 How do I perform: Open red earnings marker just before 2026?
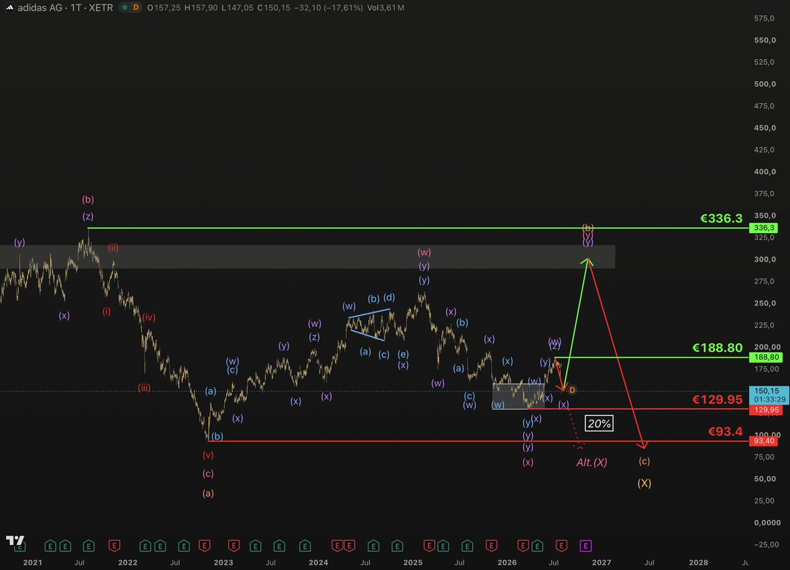[492, 546]
